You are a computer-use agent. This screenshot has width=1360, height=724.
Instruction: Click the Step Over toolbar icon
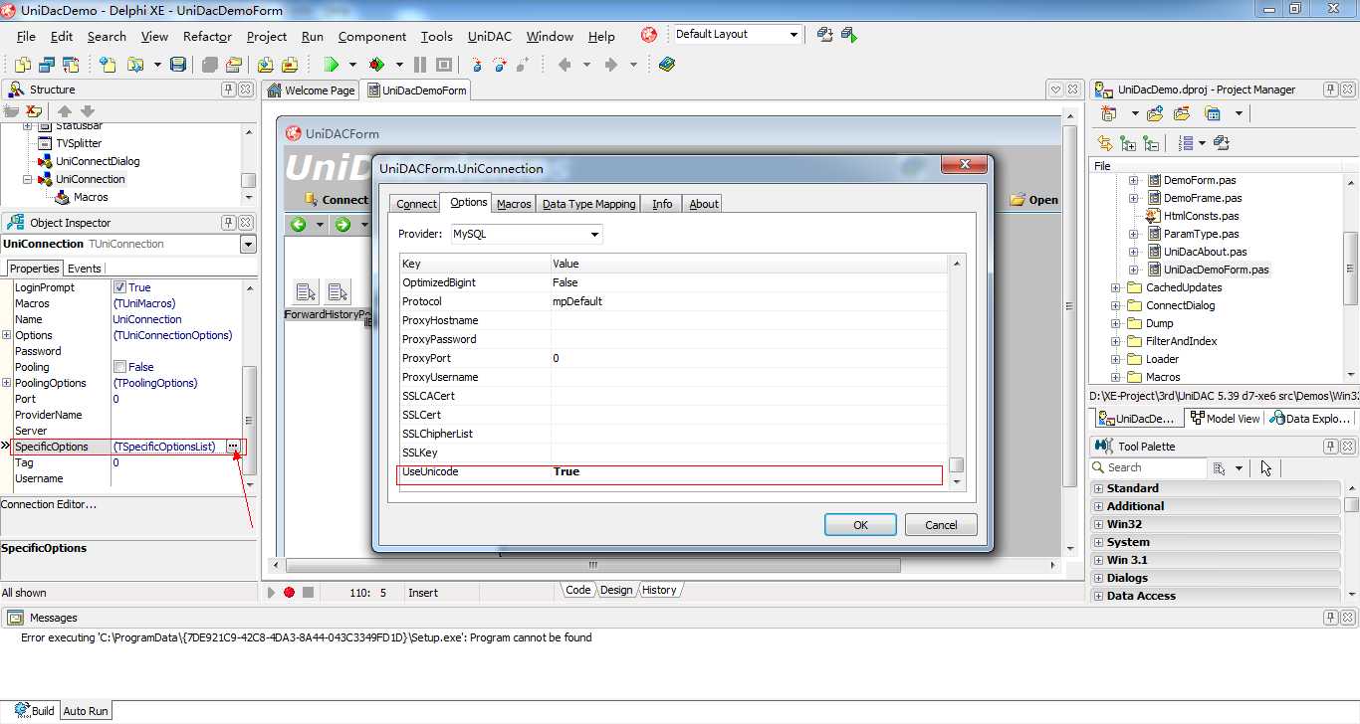[500, 65]
